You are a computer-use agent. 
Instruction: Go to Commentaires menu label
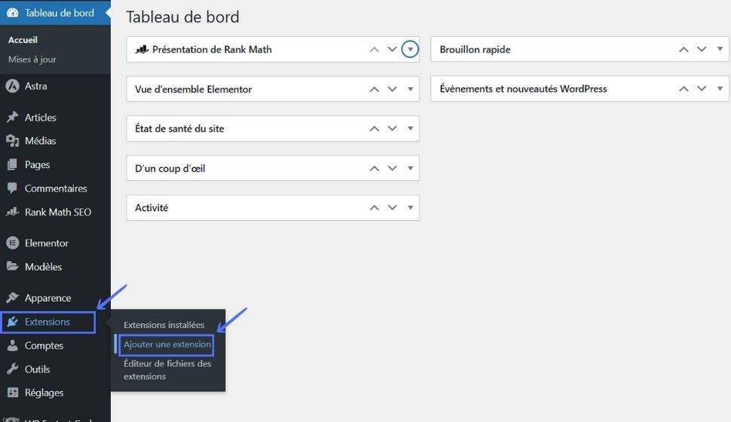56,188
